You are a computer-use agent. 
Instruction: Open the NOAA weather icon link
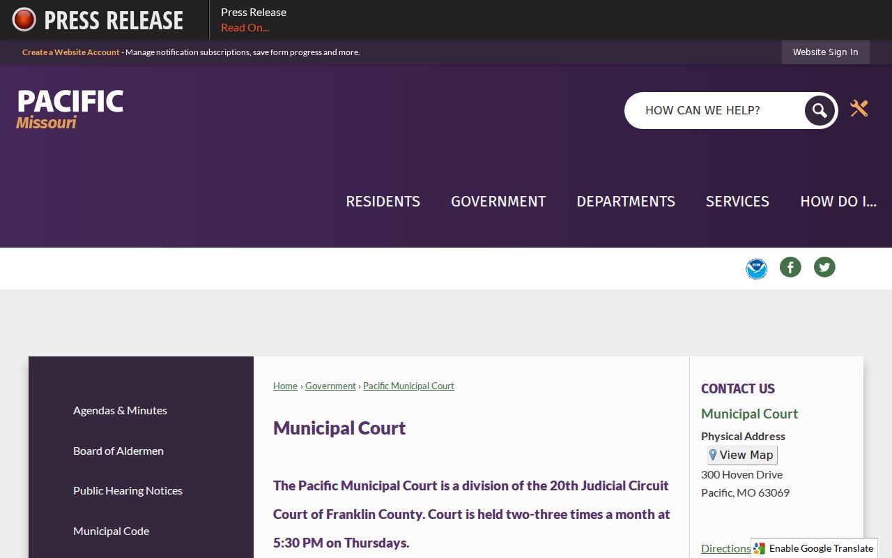click(x=756, y=268)
